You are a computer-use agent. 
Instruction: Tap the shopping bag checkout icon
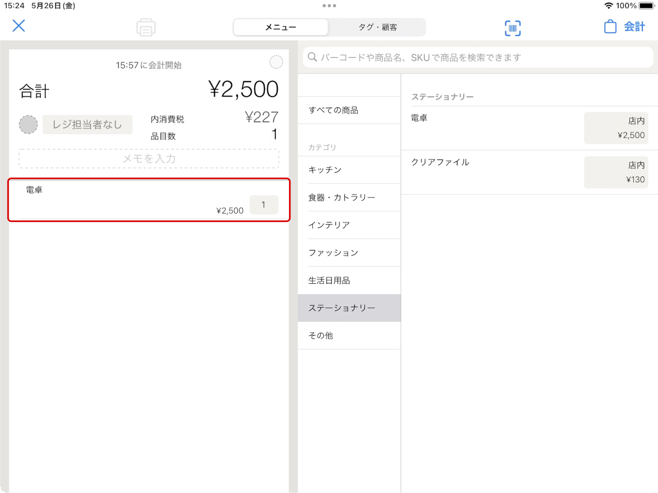click(x=610, y=27)
